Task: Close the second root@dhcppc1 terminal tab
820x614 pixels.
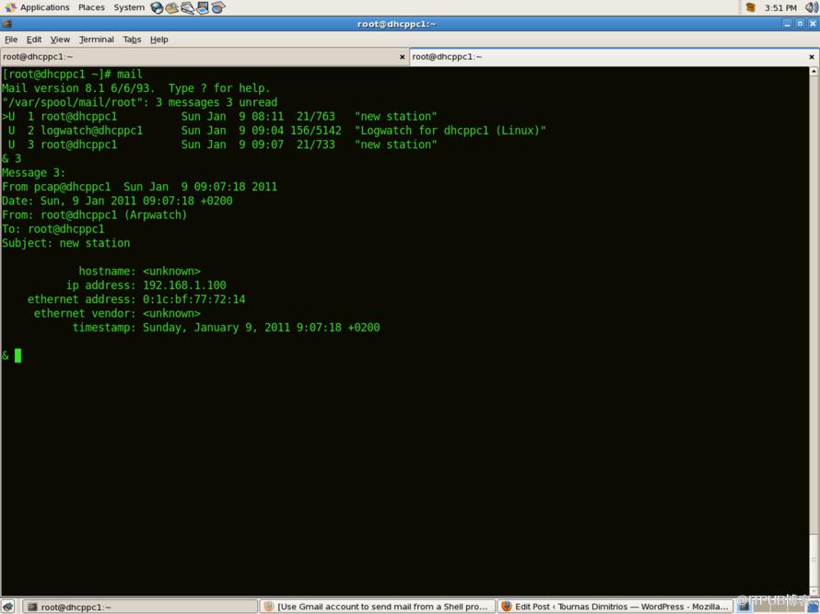Action: click(811, 56)
